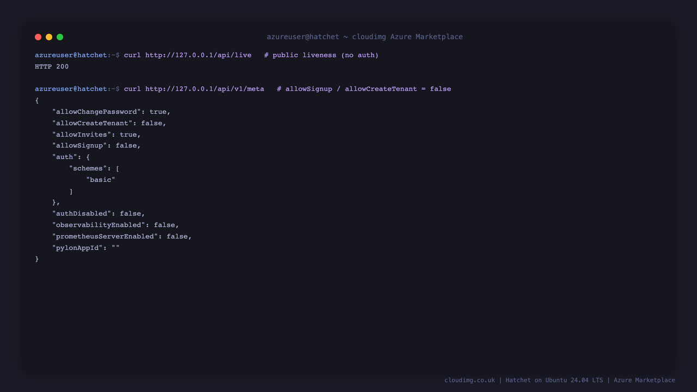Click the '"allowChangePassword": true,' line
Screen dimensions: 697x392
pos(111,112)
